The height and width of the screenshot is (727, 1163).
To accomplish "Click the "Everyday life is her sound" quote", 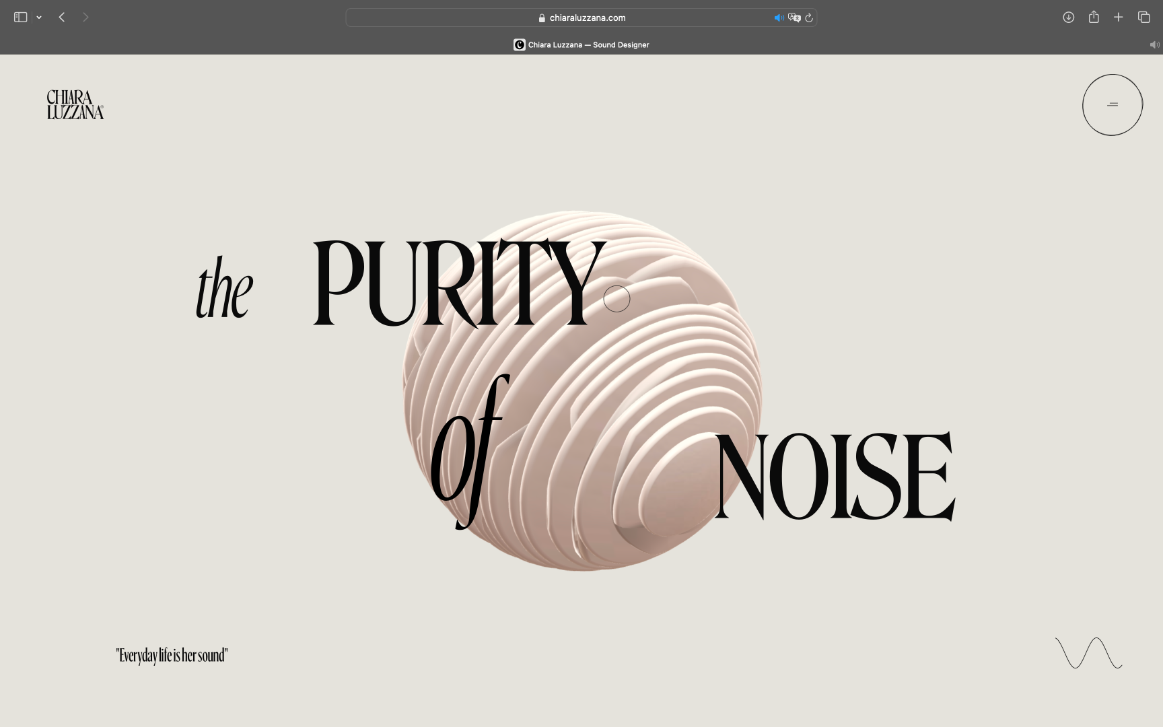I will coord(172,656).
